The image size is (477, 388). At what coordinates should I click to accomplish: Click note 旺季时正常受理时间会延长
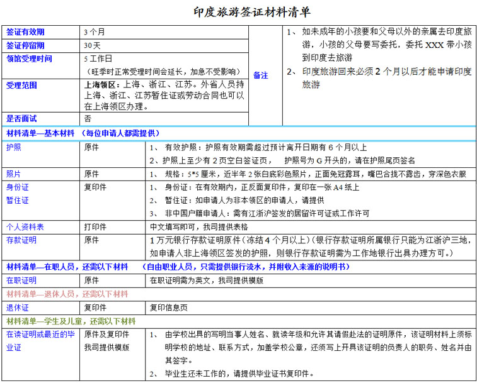(164, 72)
